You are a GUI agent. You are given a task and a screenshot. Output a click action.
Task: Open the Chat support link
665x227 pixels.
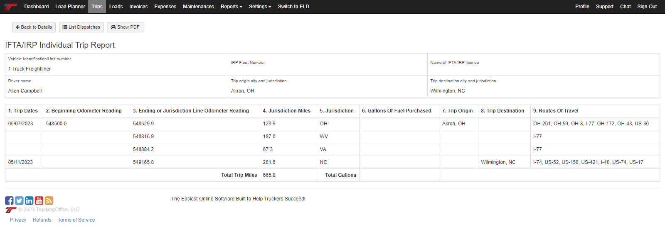coord(625,7)
